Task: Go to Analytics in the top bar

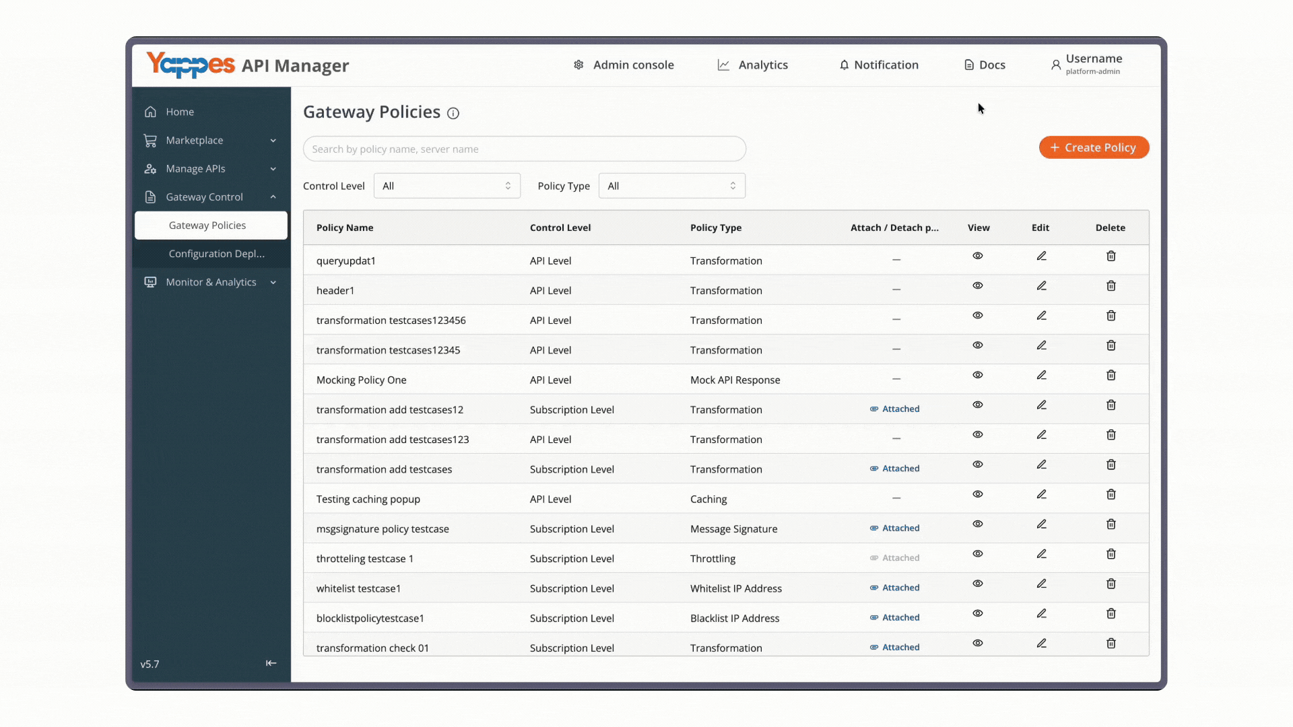Action: pyautogui.click(x=753, y=65)
